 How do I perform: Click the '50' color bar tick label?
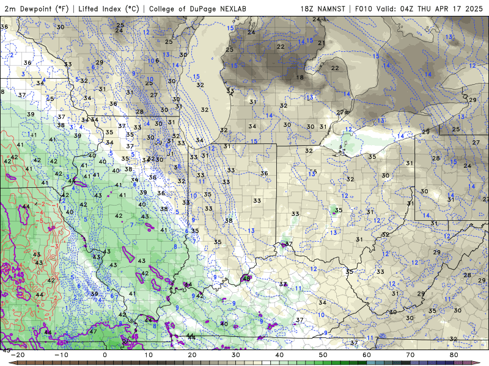point(323,355)
